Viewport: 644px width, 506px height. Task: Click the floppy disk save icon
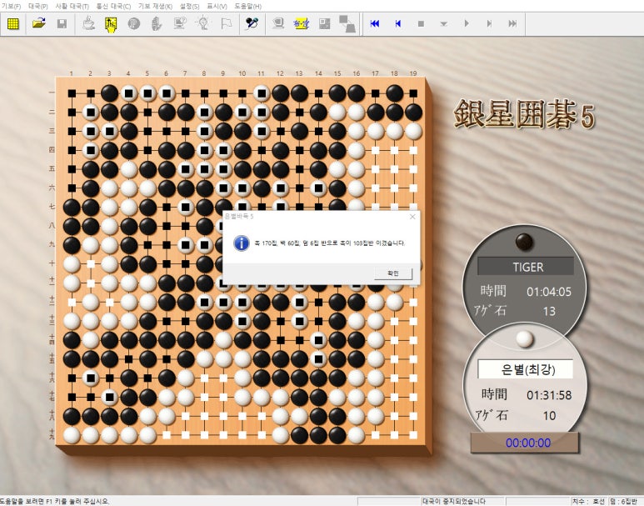point(62,24)
